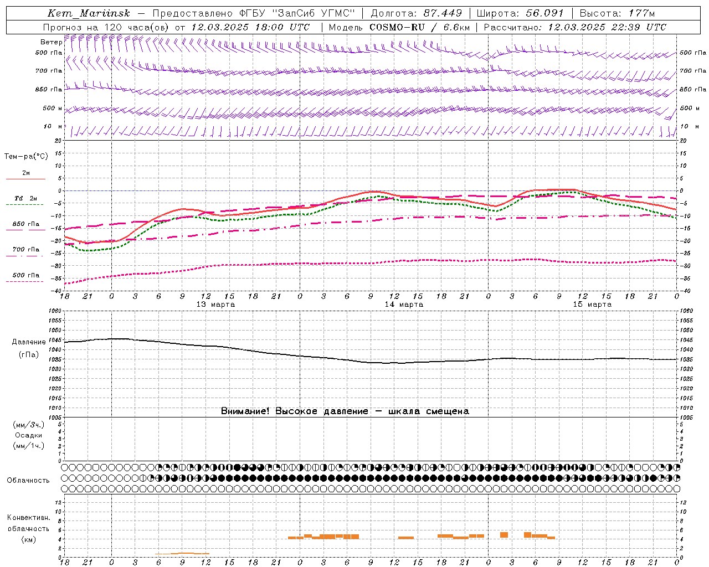Click the Ветер panel label
Image resolution: width=709 pixels, height=567 pixels.
[51, 42]
